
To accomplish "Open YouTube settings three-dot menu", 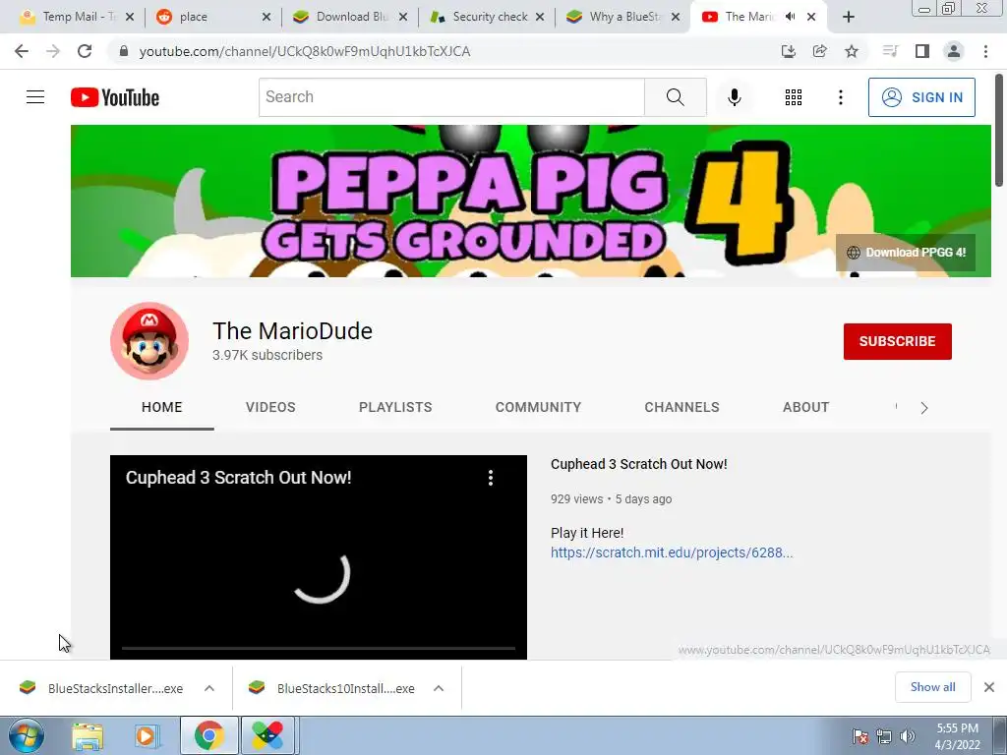I will click(840, 97).
